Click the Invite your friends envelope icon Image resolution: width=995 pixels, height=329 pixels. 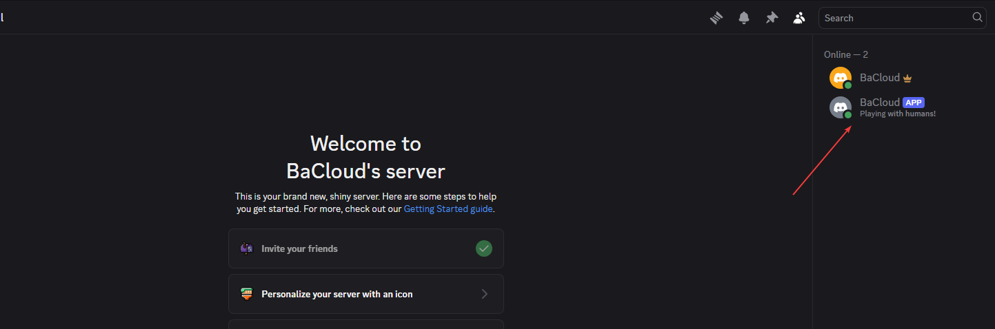(x=247, y=248)
